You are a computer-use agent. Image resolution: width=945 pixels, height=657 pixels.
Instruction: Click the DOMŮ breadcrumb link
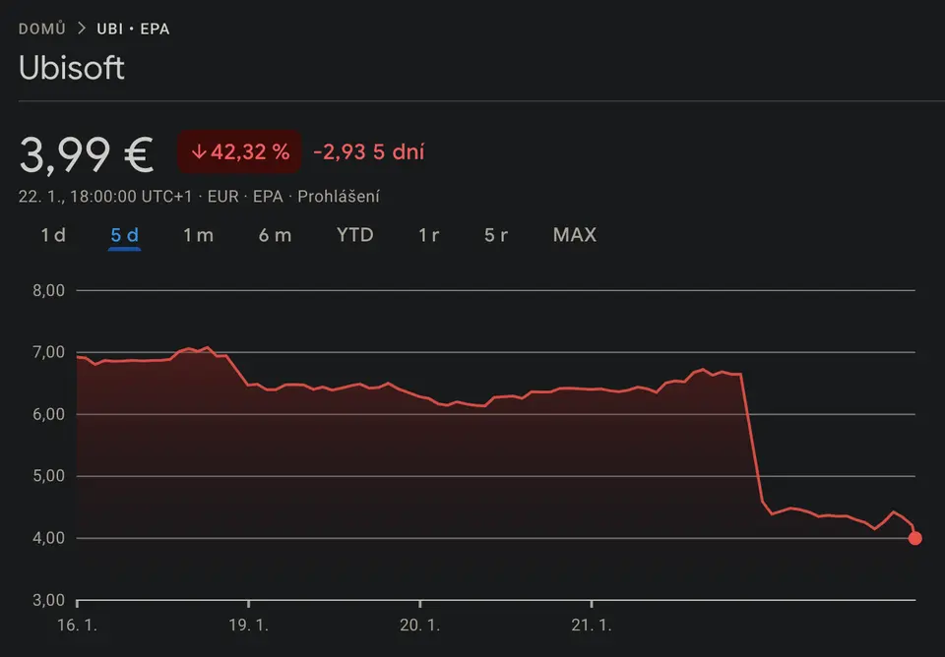pyautogui.click(x=42, y=29)
